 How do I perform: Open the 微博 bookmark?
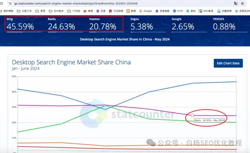coord(89,11)
